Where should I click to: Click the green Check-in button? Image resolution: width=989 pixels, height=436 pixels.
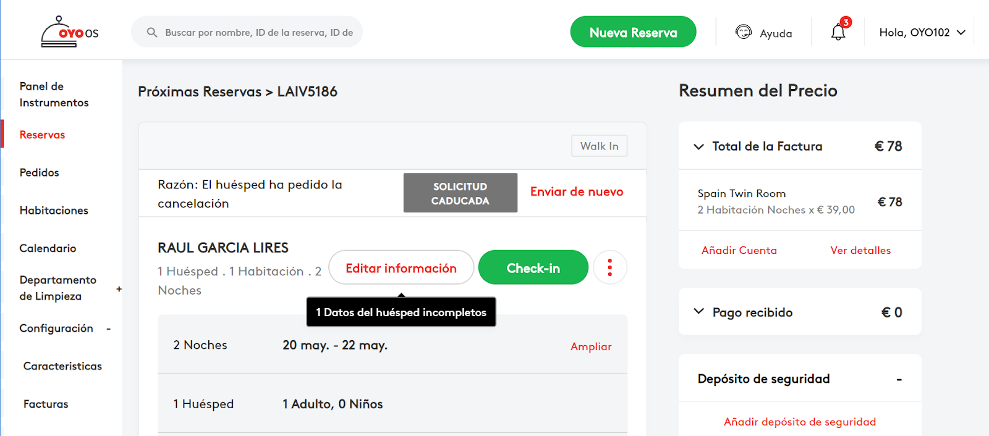pyautogui.click(x=533, y=267)
